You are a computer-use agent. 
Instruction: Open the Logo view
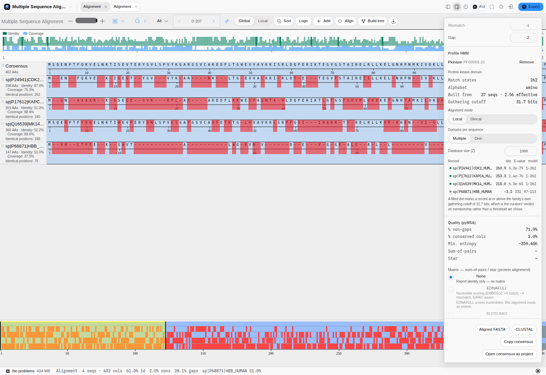coord(303,21)
